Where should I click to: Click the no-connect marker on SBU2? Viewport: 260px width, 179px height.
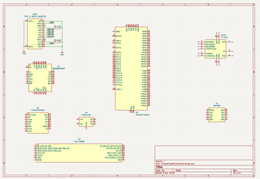pyautogui.click(x=45, y=26)
